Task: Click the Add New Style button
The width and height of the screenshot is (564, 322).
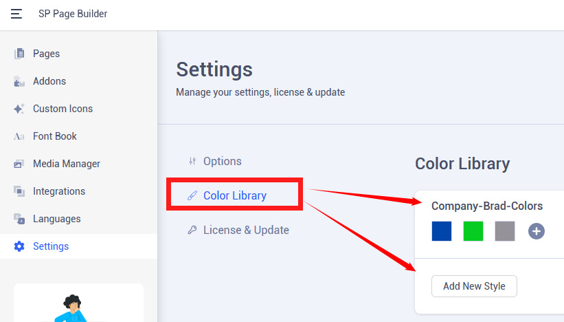Action: pyautogui.click(x=474, y=286)
